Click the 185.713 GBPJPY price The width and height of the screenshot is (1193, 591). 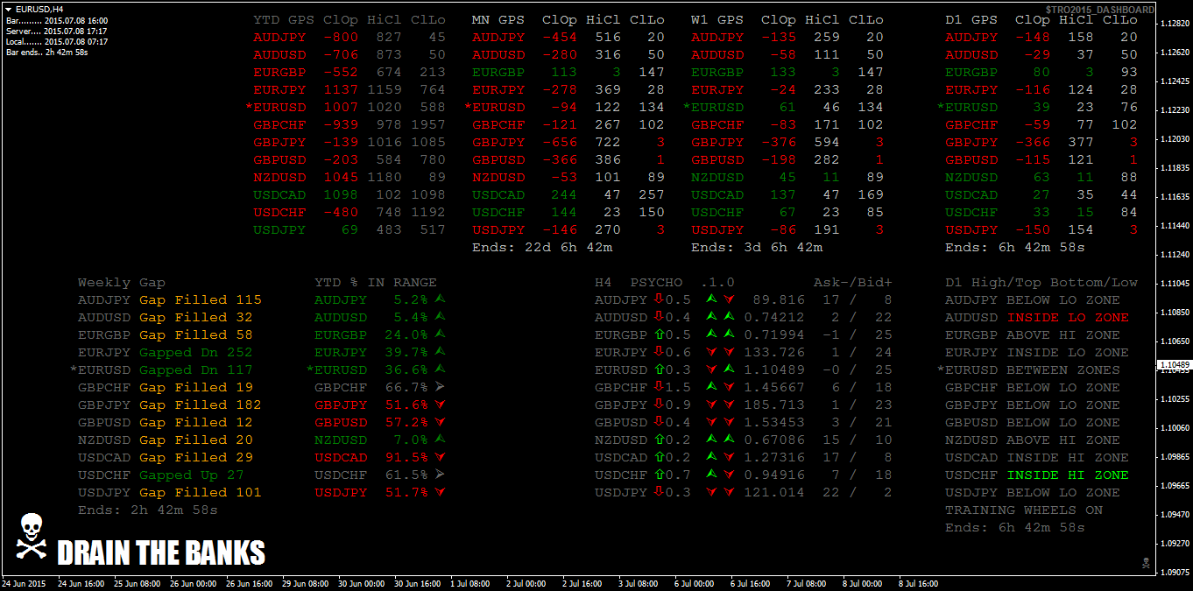click(x=774, y=405)
